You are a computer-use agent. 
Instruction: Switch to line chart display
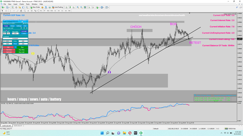pos(74,7)
